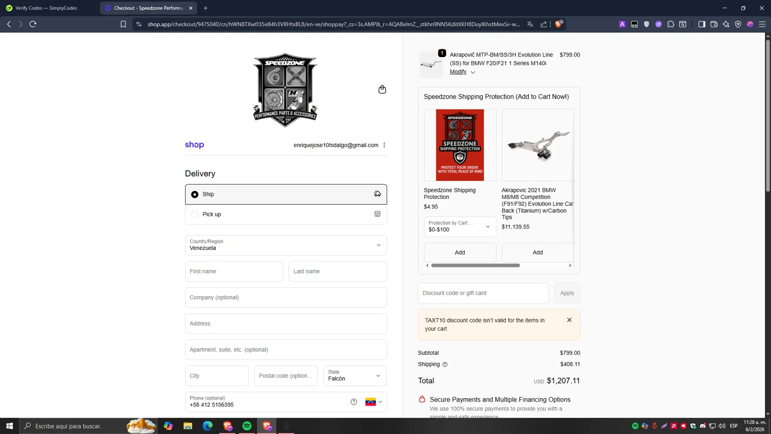Viewport: 771px width, 434px height.
Task: Focus the Company (optional) field
Action: pos(286,298)
